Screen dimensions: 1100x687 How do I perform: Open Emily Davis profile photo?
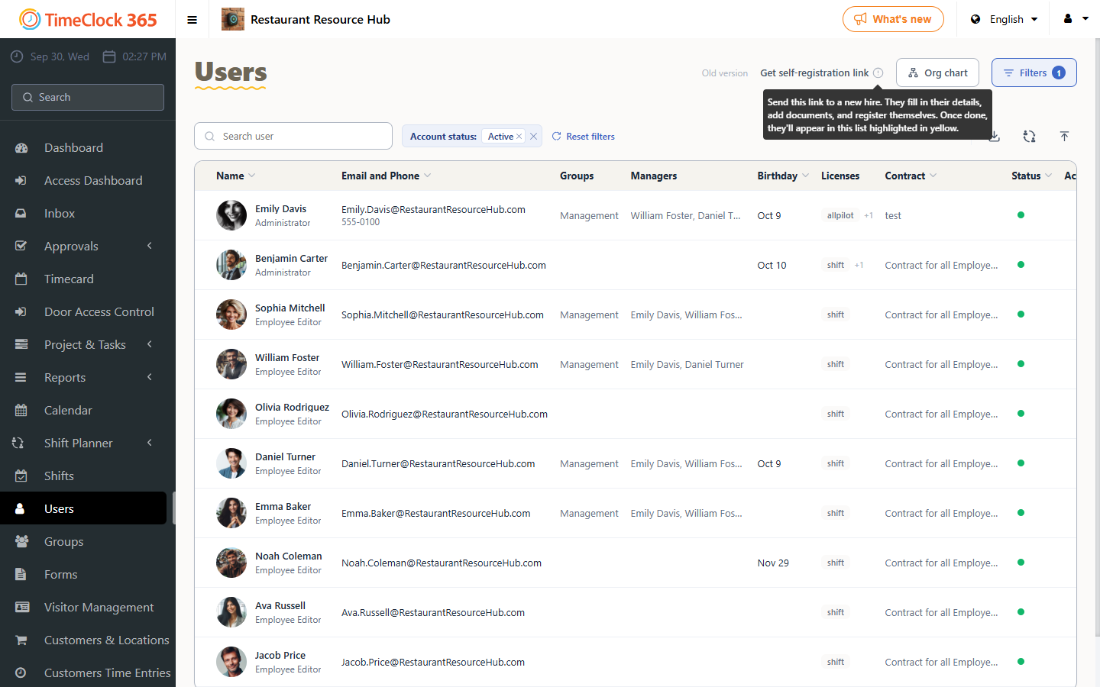(x=231, y=215)
